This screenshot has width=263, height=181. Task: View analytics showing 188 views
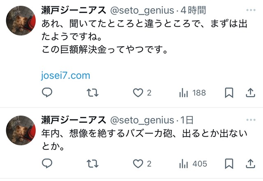pos(192,93)
